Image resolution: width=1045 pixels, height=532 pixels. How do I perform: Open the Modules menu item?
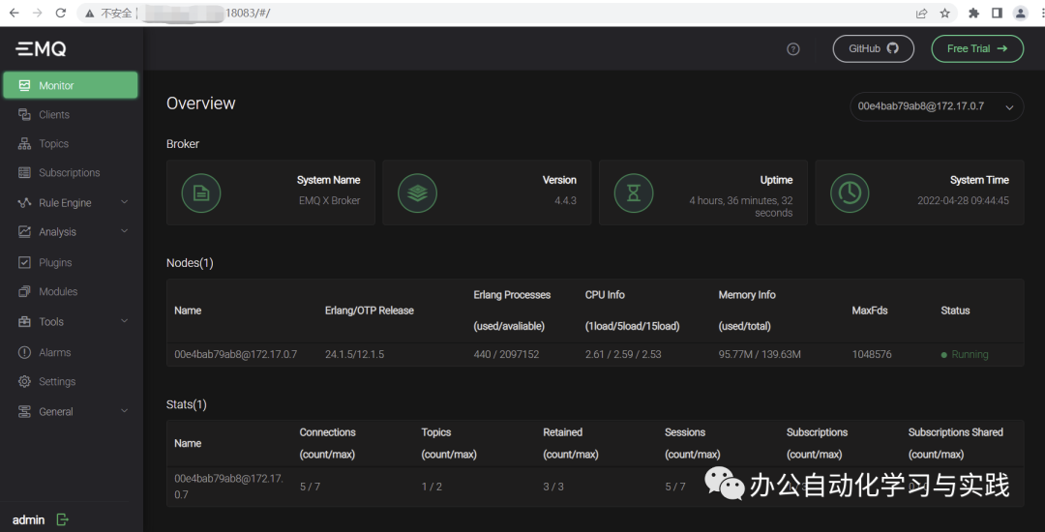[71, 292]
